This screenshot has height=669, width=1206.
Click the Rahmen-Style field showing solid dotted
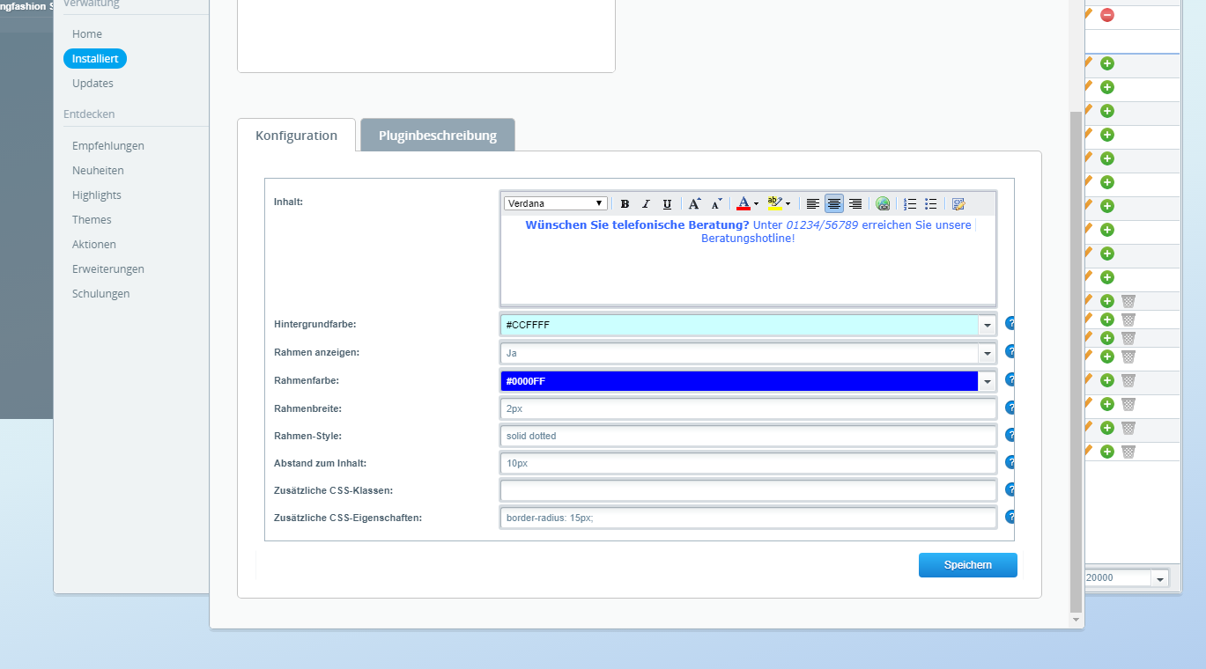click(749, 436)
